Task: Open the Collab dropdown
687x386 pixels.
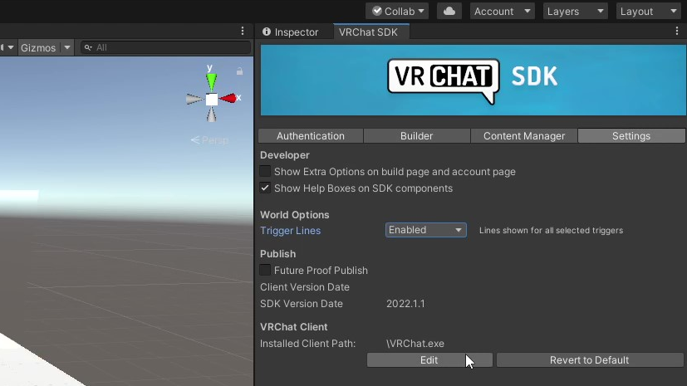Action: pos(397,11)
